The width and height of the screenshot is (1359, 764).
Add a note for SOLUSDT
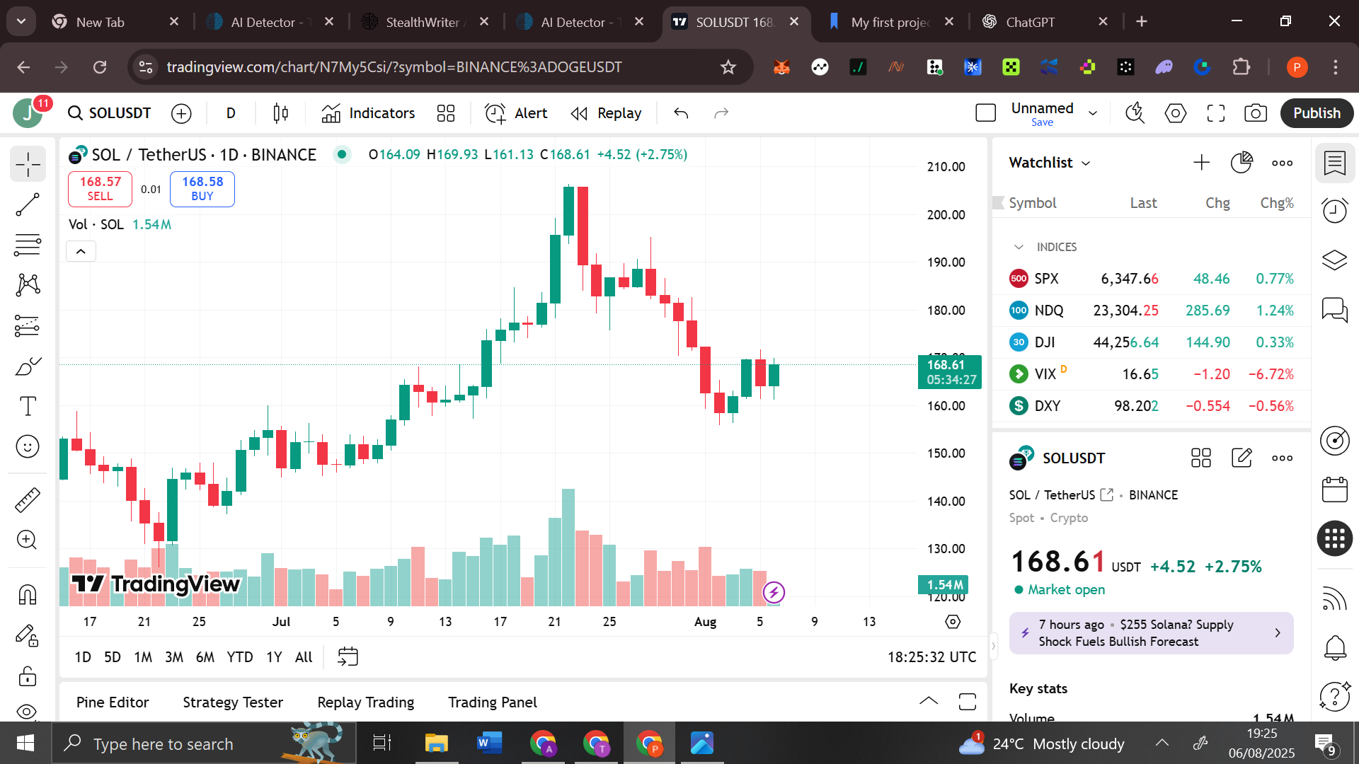coord(1242,458)
